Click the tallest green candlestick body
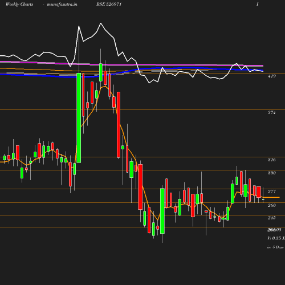 point(79,118)
